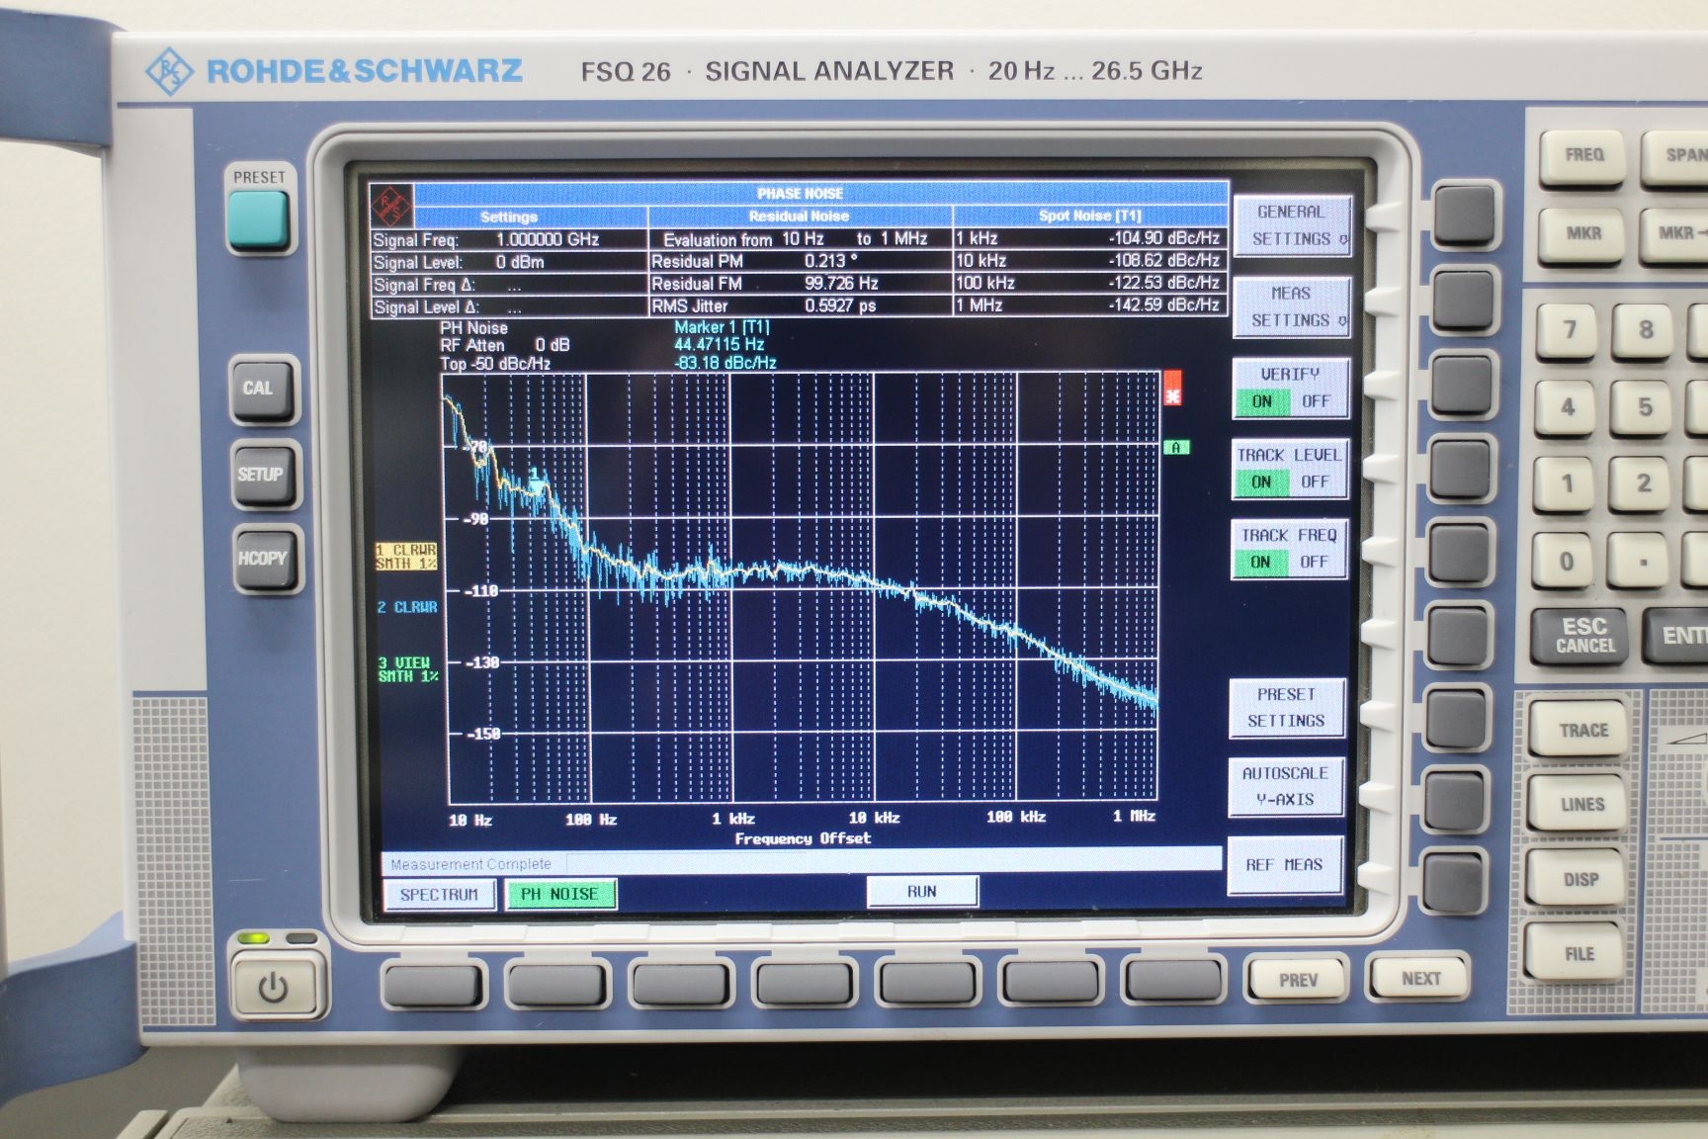Click Residual FM value 99.726 Hz
The image size is (1708, 1139).
click(841, 284)
